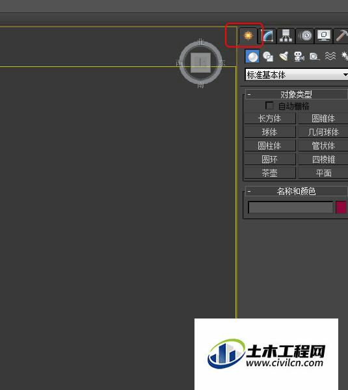Select the Space Warps waves icon
Viewport: 348px width, 390px height.
[330, 57]
